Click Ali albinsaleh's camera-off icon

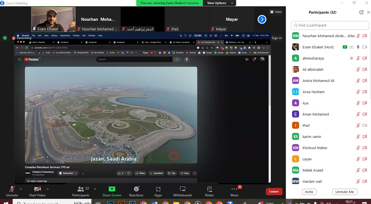pyautogui.click(x=365, y=69)
